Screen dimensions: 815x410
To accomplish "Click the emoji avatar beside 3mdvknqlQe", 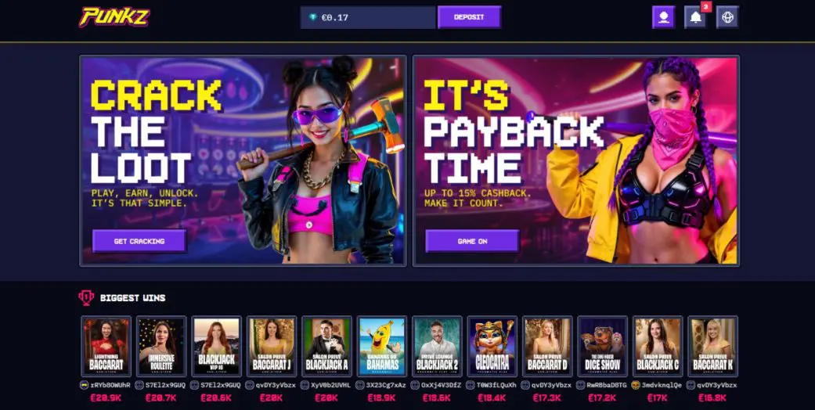I will click(x=635, y=385).
